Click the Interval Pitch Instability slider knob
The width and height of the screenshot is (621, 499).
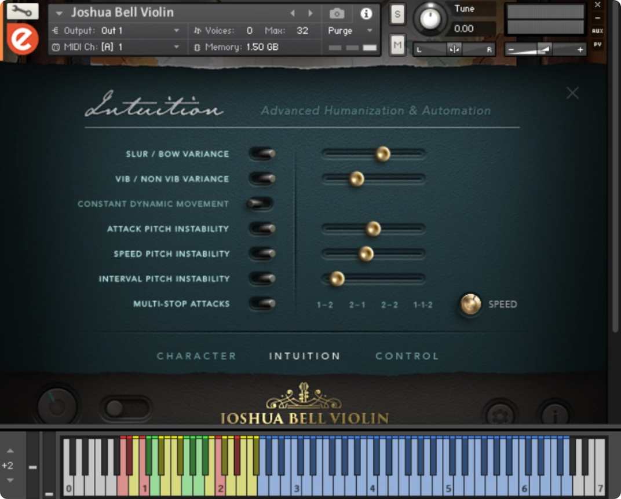(x=337, y=278)
